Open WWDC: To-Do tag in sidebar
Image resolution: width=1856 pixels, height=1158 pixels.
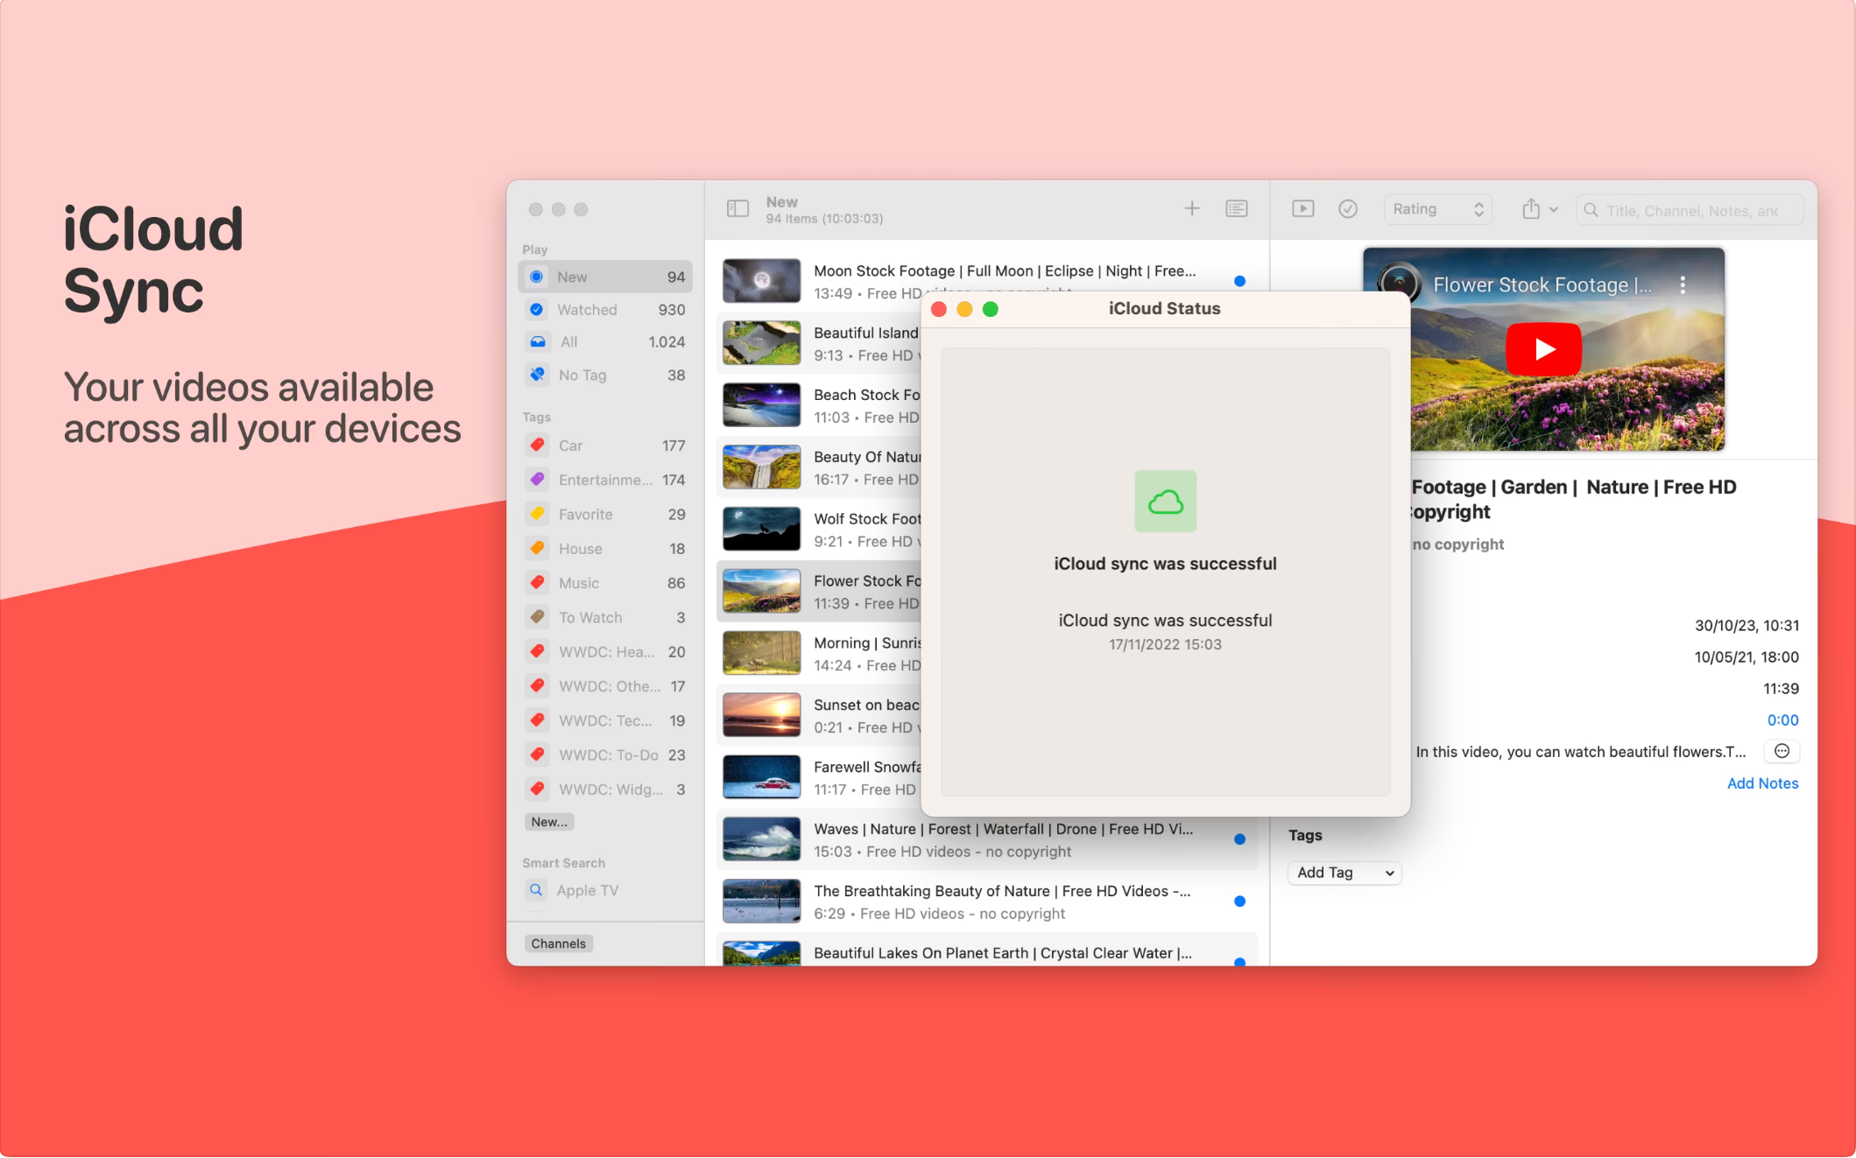(605, 754)
